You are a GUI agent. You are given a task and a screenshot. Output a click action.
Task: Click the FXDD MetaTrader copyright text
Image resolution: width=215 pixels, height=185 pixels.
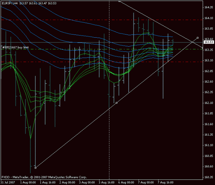point(44,177)
